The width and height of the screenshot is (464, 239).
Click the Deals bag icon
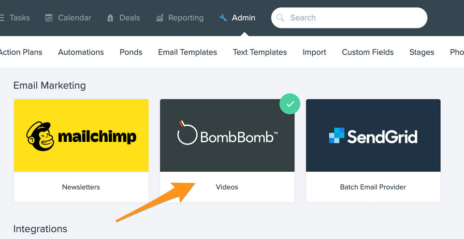(x=110, y=18)
